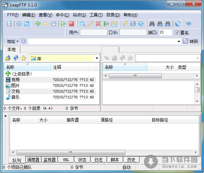Click the red stop transfer icon

(x=71, y=24)
